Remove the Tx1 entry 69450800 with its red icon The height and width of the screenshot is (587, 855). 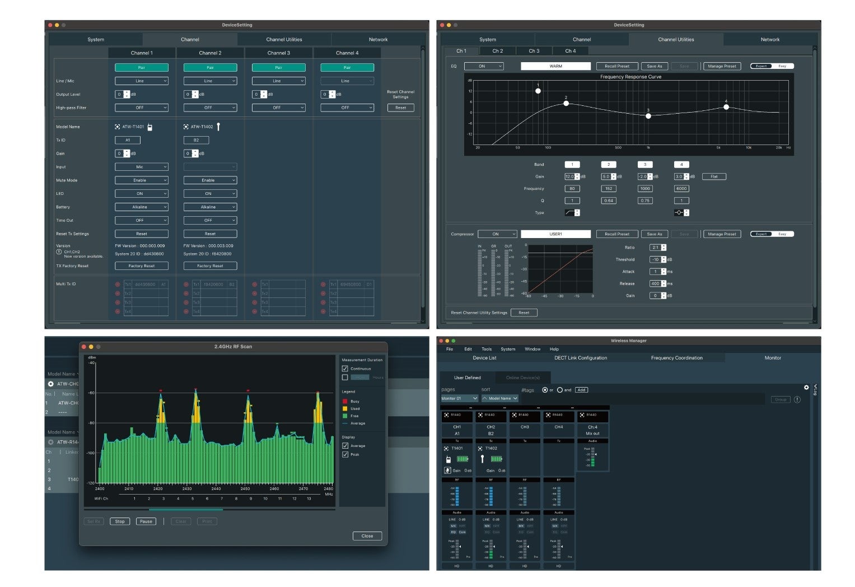coord(323,285)
